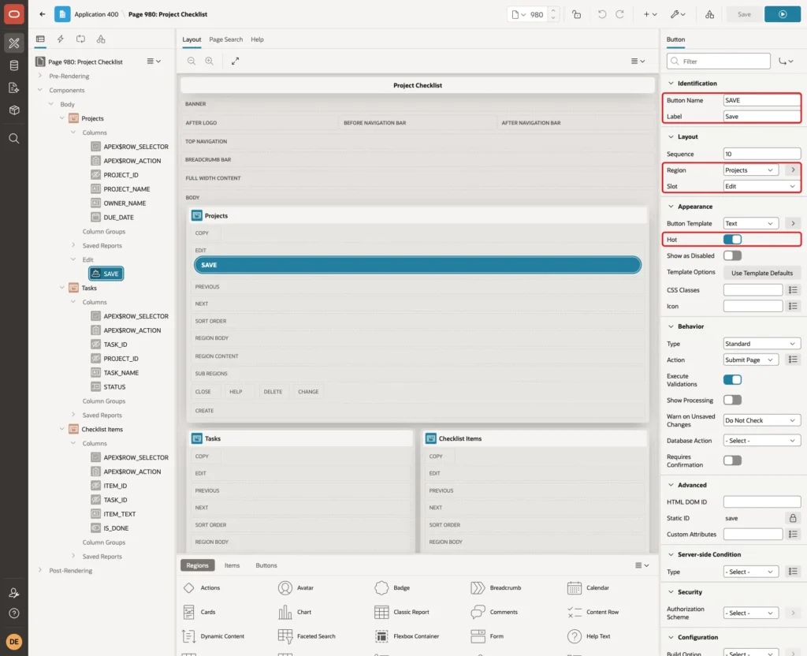Switch to Dynamic Actions lightning tab

[60, 39]
